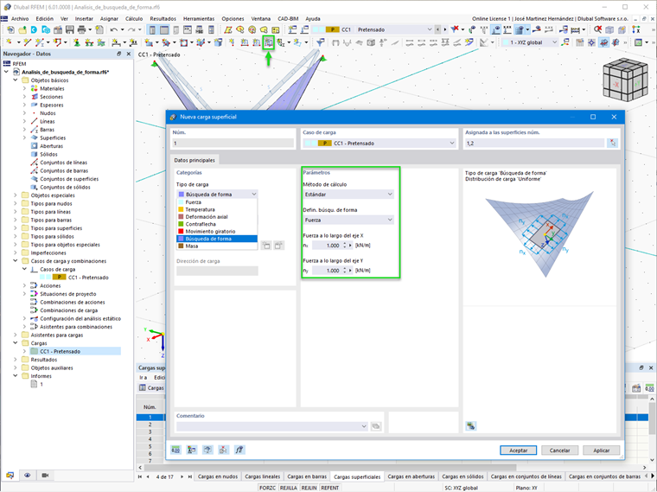
Task: Click the units and decimals icon in dialog footer
Action: click(x=175, y=450)
